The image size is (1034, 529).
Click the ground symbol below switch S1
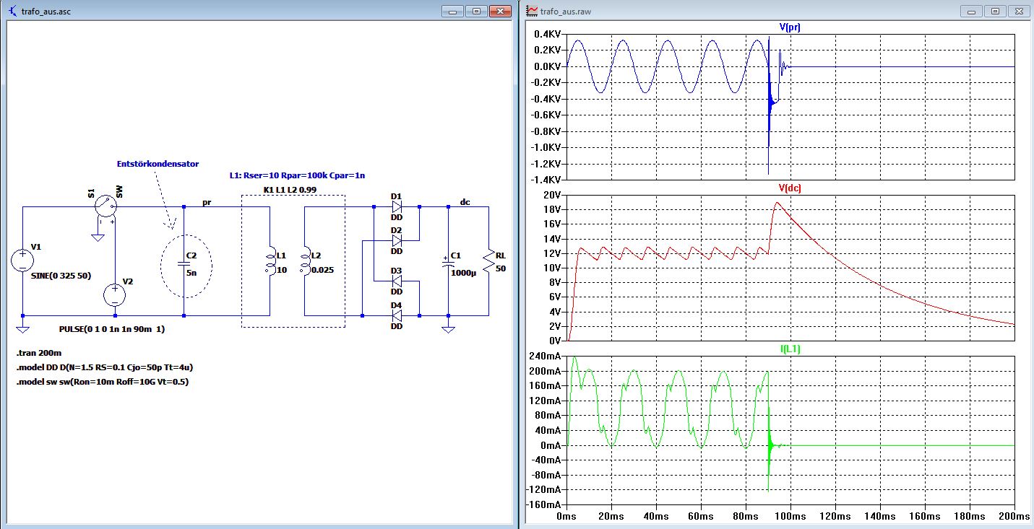[x=96, y=237]
